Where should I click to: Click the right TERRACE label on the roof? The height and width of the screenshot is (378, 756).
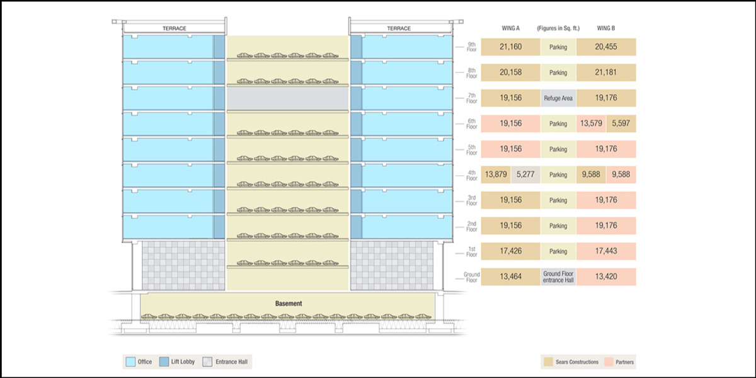click(x=399, y=28)
